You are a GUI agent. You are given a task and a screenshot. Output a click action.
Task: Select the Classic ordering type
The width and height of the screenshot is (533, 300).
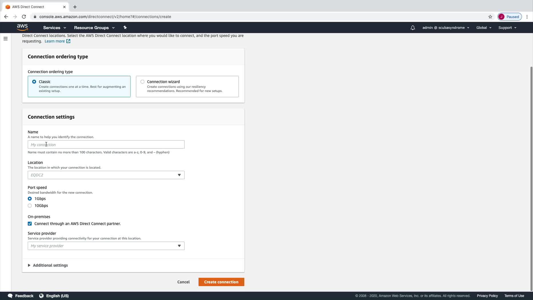tap(79, 86)
